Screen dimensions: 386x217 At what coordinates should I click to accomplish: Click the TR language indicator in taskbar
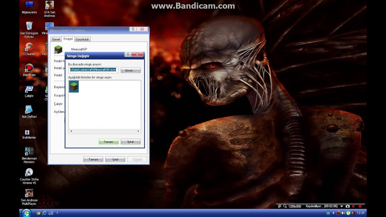pos(328,213)
